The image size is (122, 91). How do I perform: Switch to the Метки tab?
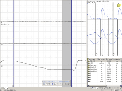[94, 88]
